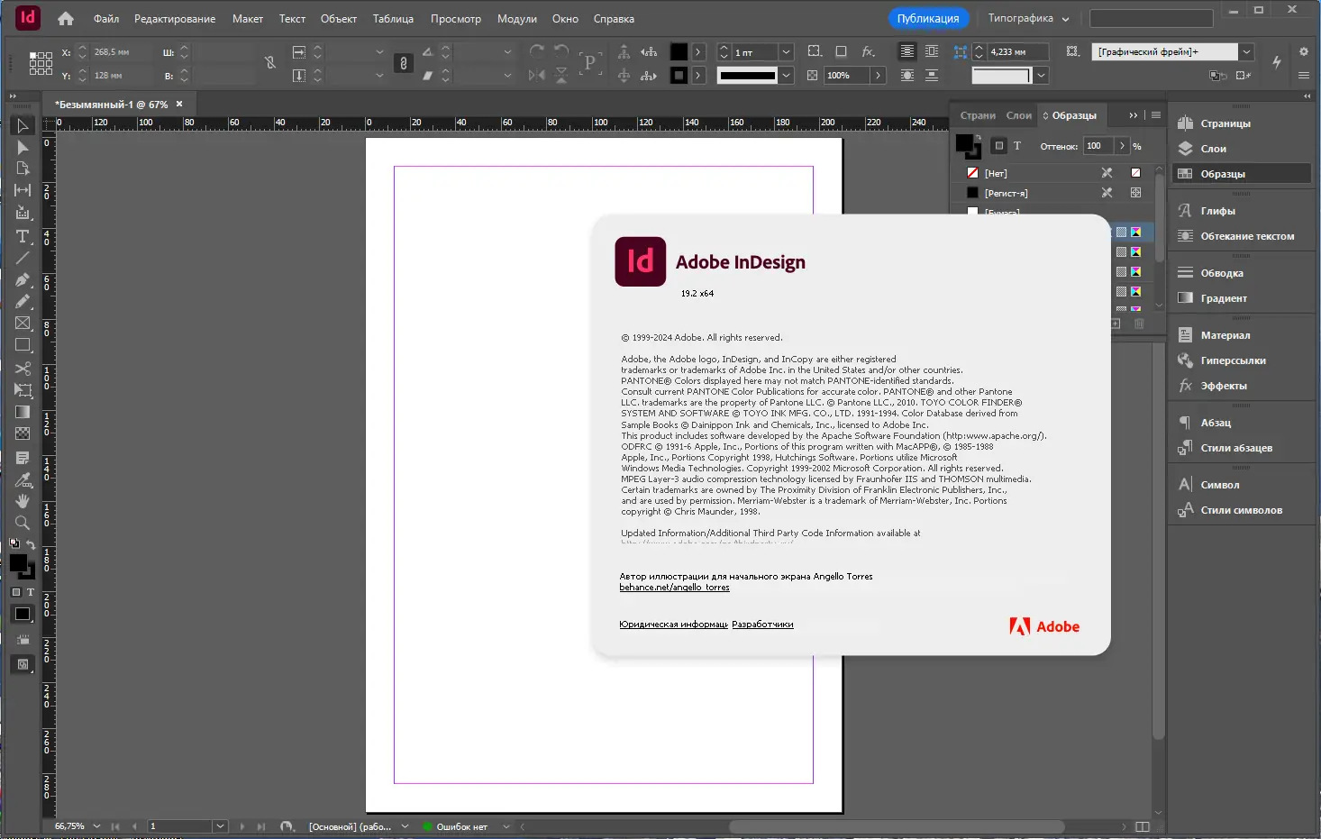Viewport: 1321px width, 839px height.
Task: Select the [Регистр-я] swatch
Action: coord(1053,193)
